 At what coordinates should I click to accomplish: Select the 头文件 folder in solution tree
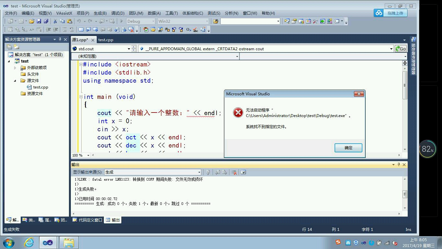[x=33, y=74]
